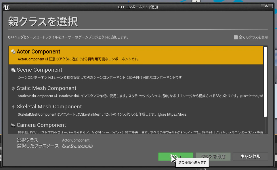Click the selected class value Actor Component
277x170 pixels.
76,140
